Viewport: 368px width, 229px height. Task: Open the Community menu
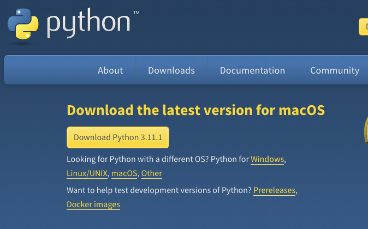click(x=335, y=70)
